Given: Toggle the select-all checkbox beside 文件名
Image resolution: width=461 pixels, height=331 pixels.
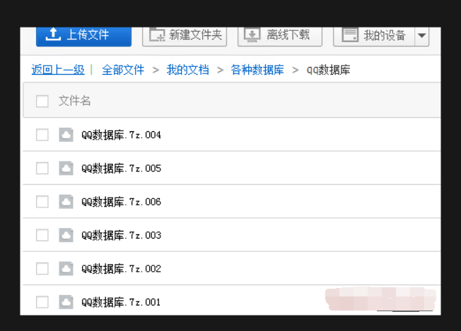Looking at the screenshot, I should (x=42, y=101).
